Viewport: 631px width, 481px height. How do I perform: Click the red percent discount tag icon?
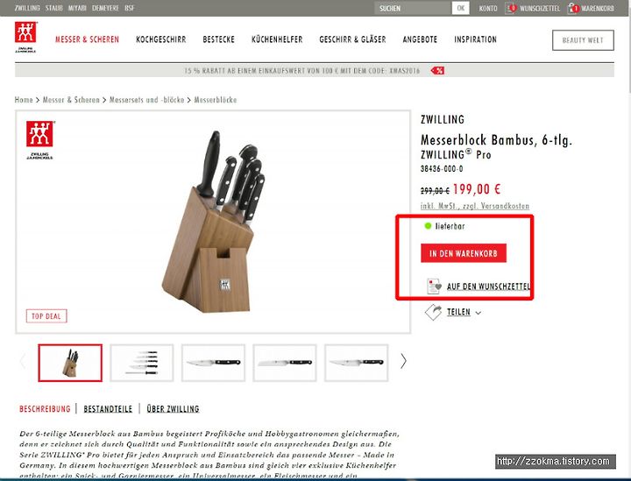tap(437, 71)
